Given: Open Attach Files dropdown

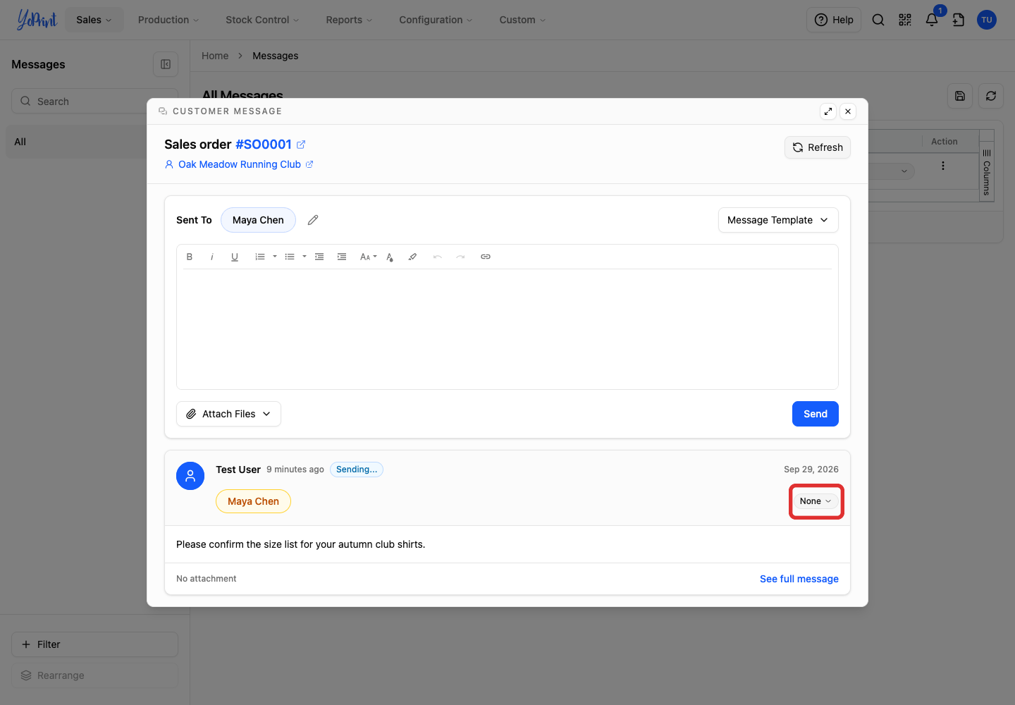Looking at the screenshot, I should (x=228, y=414).
